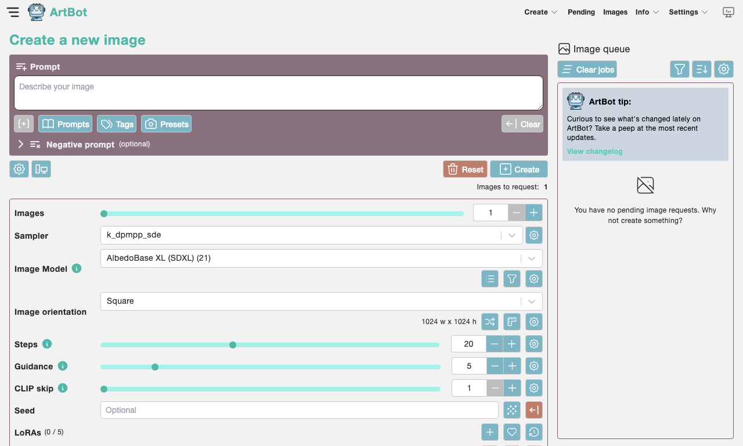Screen dimensions: 743x446
Task: Clear the prompt text
Action: click(x=522, y=124)
